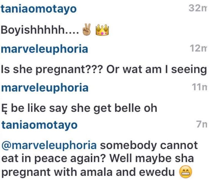Viewport: 211px width, 180px height.
Task: Tap 'pregnant with amala and ewedu' line
Action: (88, 172)
